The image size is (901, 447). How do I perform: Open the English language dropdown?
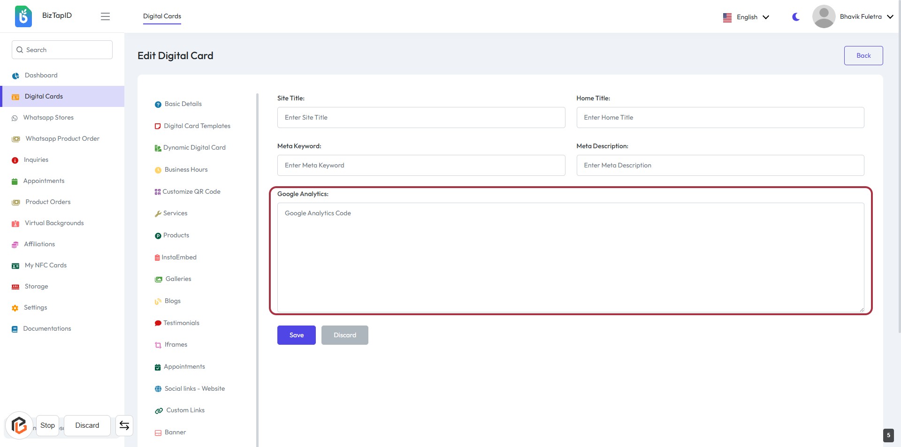(746, 17)
